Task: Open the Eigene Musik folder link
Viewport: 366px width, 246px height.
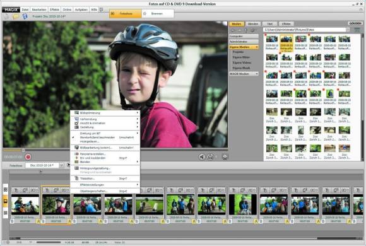Action: coord(241,68)
